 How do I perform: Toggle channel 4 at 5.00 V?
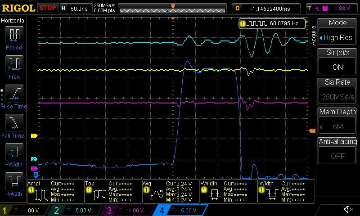(180, 210)
